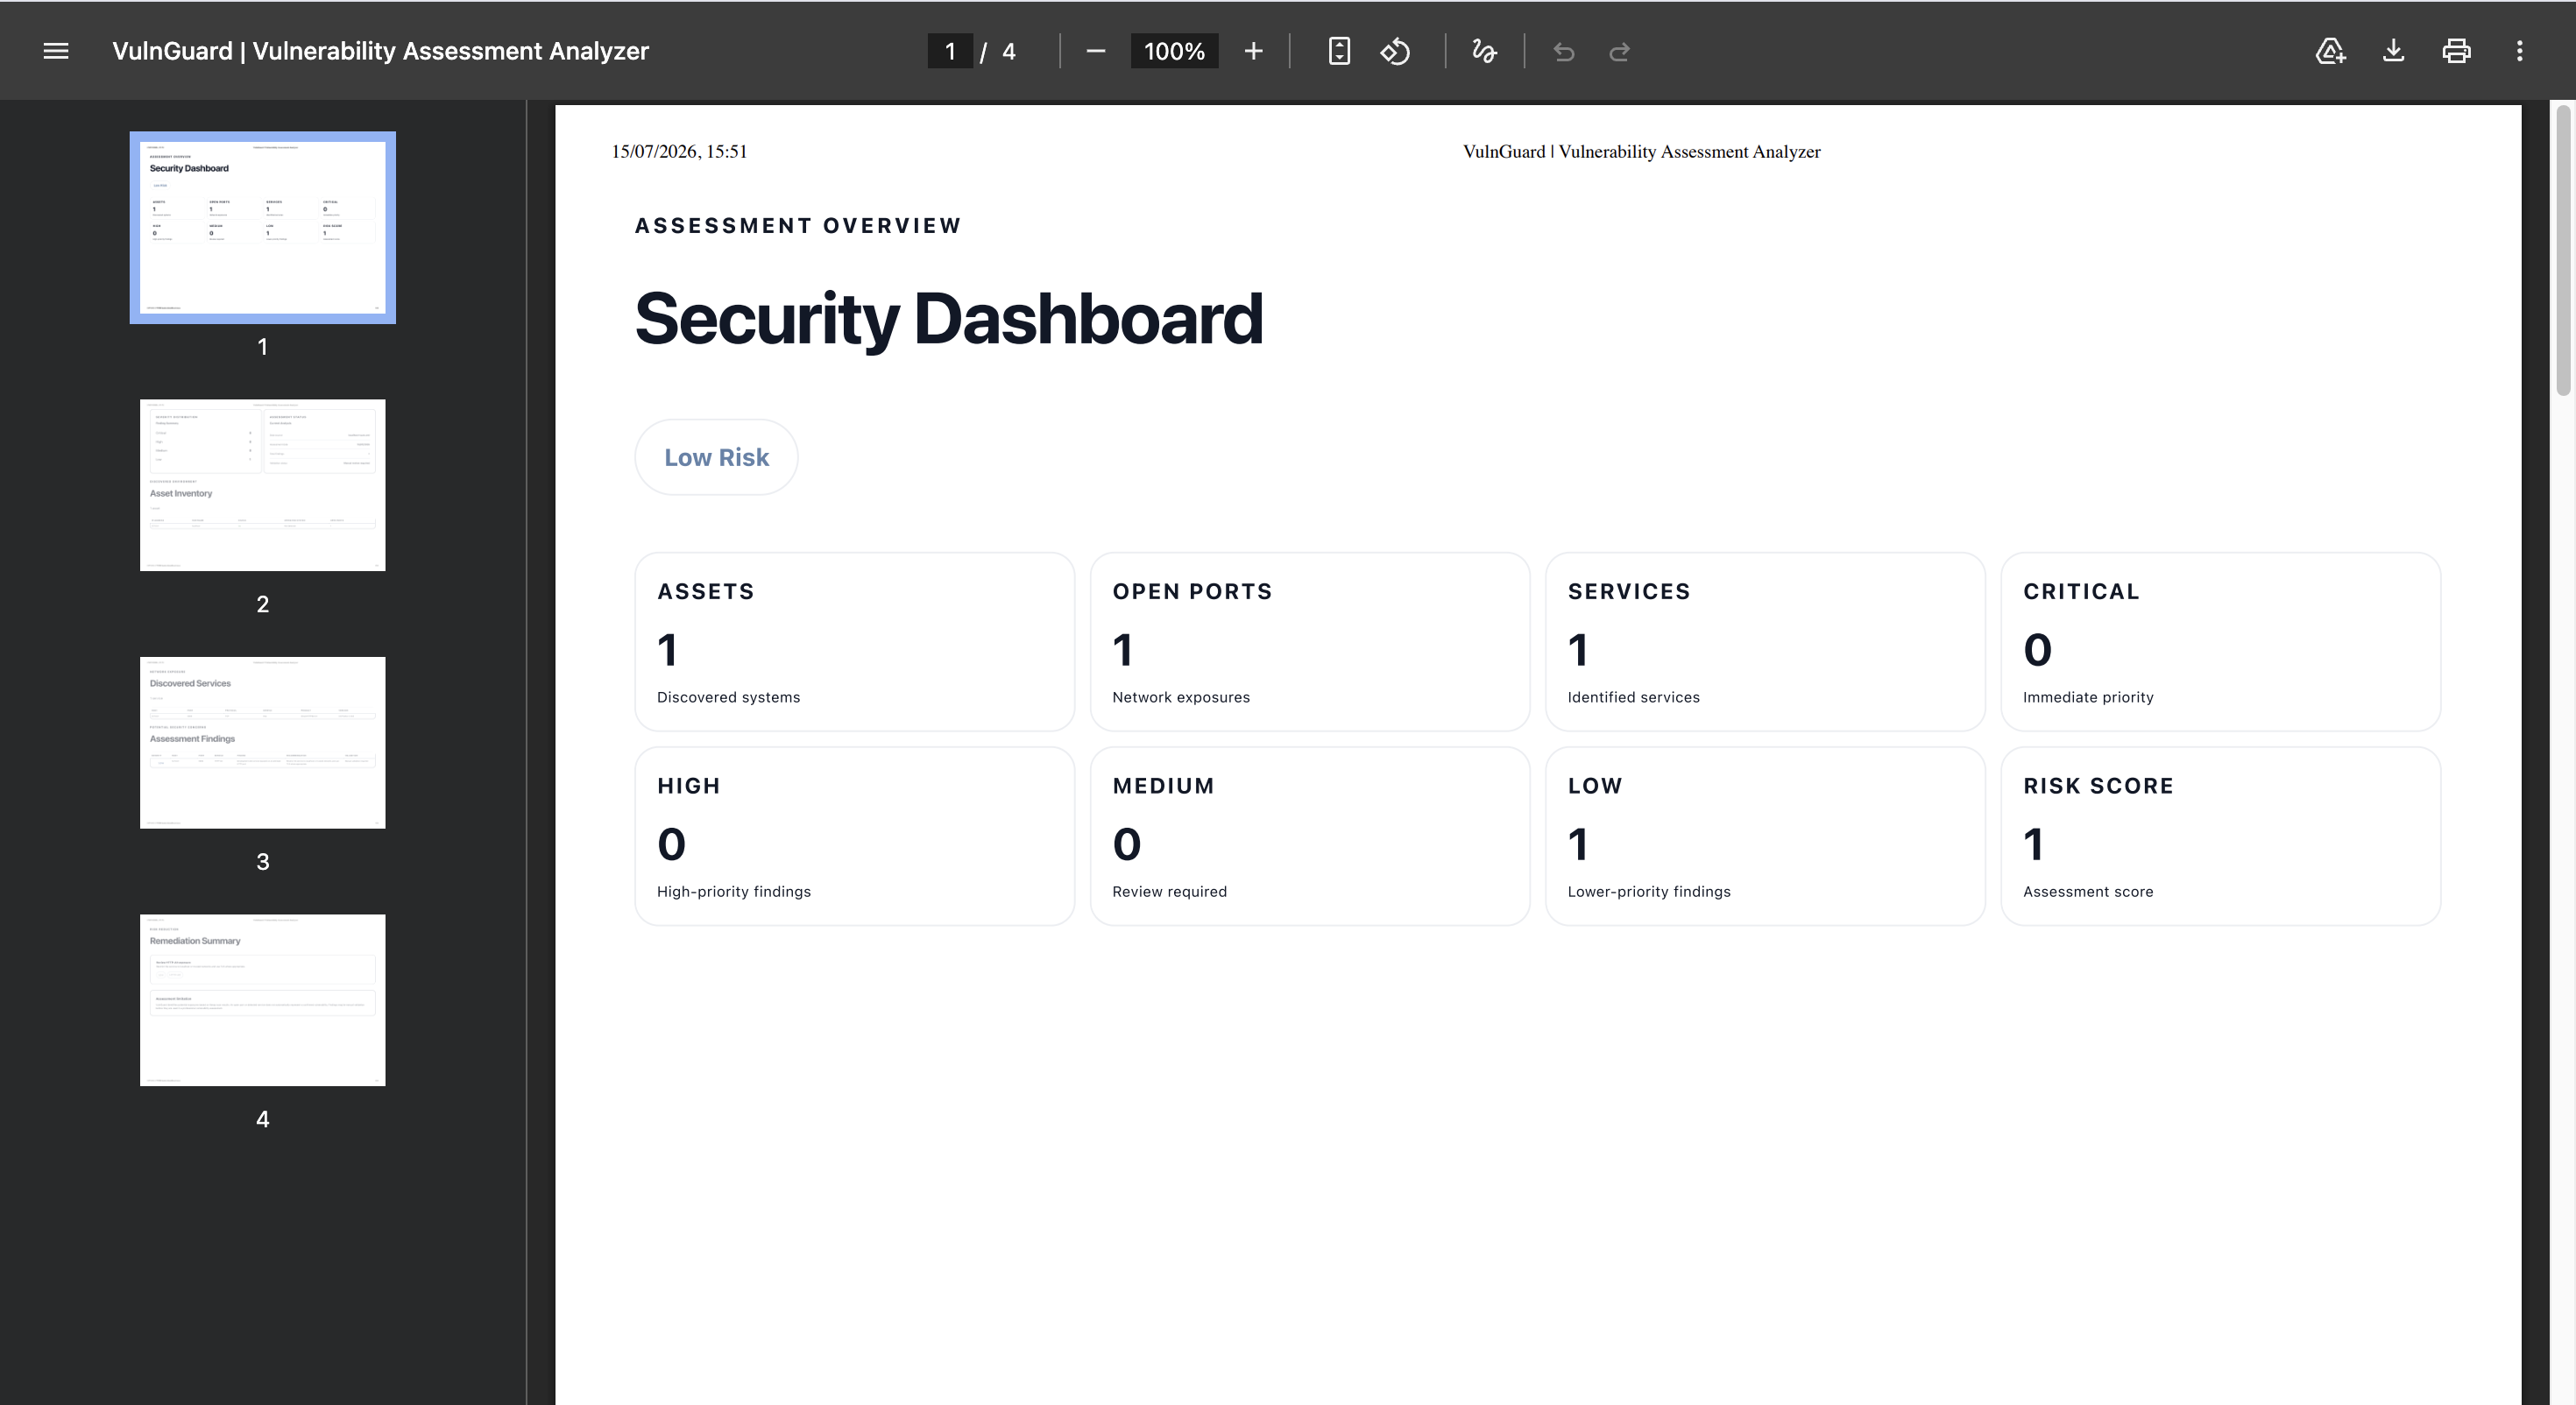Click the Security Dashboard heading

pyautogui.click(x=948, y=319)
